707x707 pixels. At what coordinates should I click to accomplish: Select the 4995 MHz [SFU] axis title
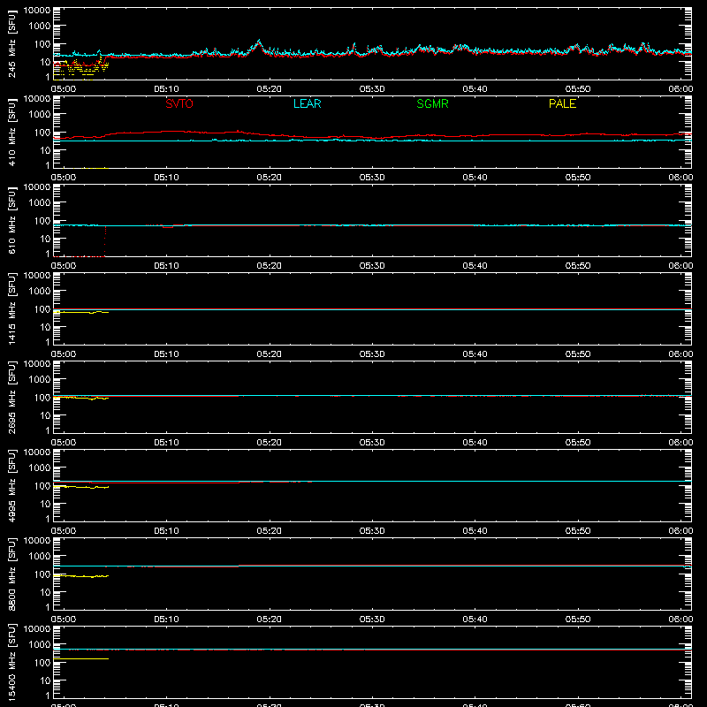click(11, 485)
